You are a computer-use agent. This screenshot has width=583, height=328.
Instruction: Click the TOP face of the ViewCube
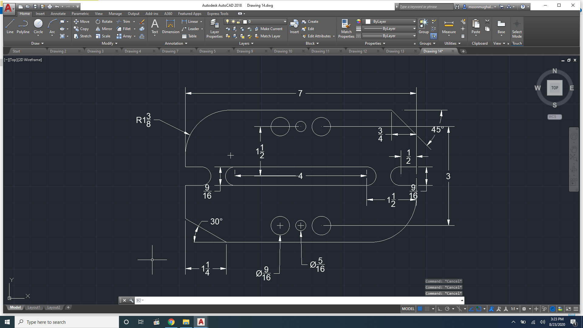click(555, 88)
